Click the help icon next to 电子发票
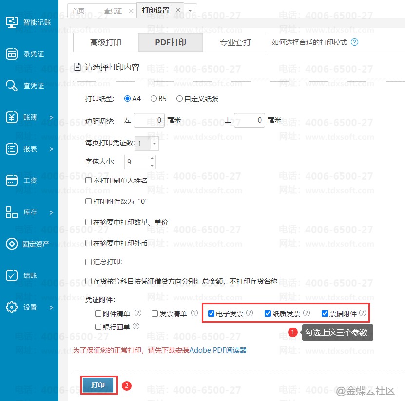The height and width of the screenshot is (401, 405). [250, 313]
